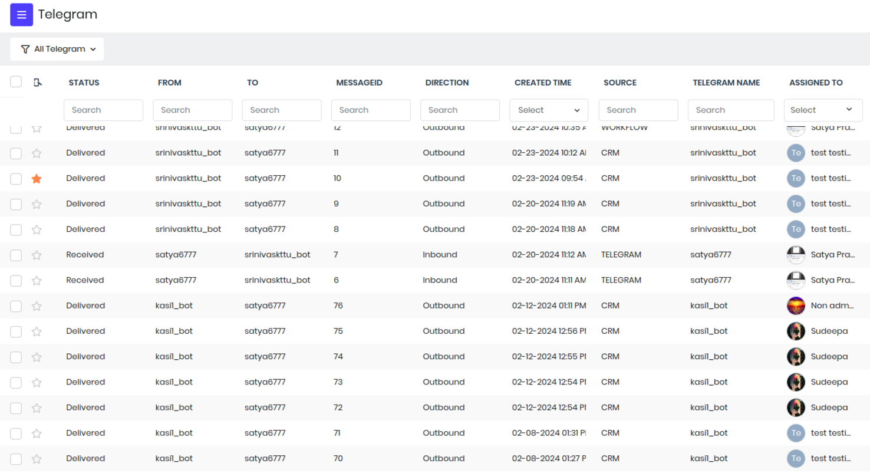Star the message with ID 75
Viewport: 870px width, 473px height.
pyautogui.click(x=37, y=331)
